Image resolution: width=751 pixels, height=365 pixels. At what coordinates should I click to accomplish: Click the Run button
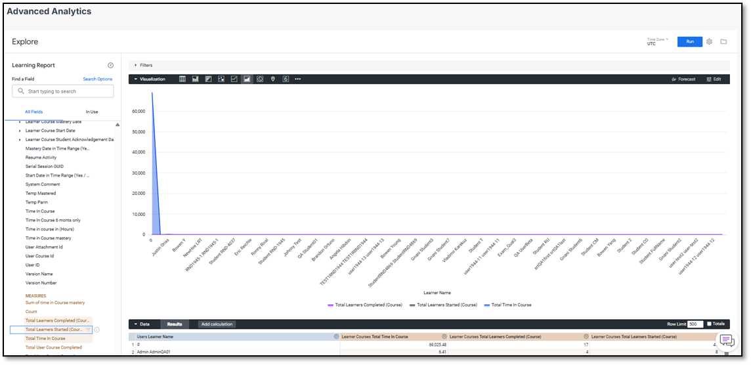click(x=690, y=41)
